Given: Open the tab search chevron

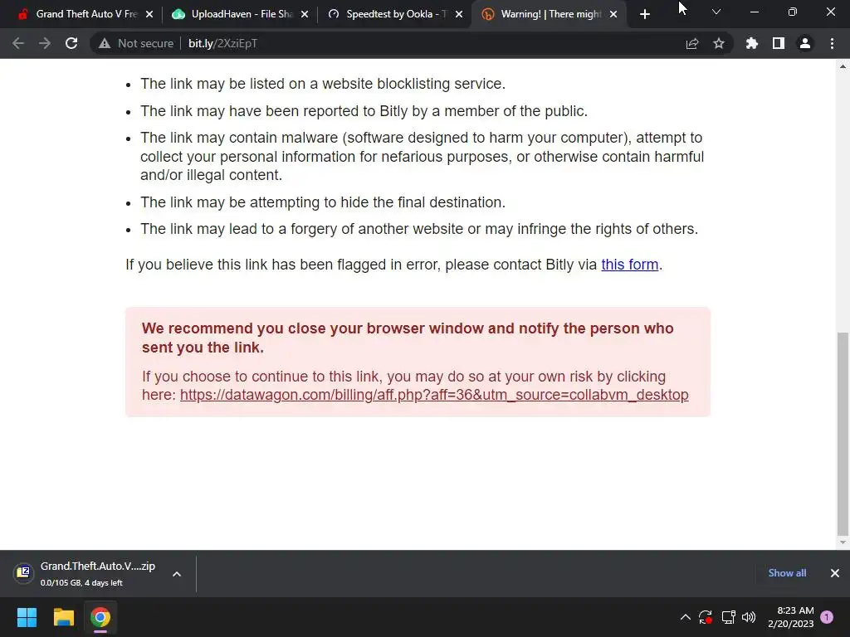Looking at the screenshot, I should coord(716,12).
